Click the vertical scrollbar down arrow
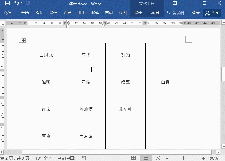This screenshot has height=161, width=225. point(223,147)
